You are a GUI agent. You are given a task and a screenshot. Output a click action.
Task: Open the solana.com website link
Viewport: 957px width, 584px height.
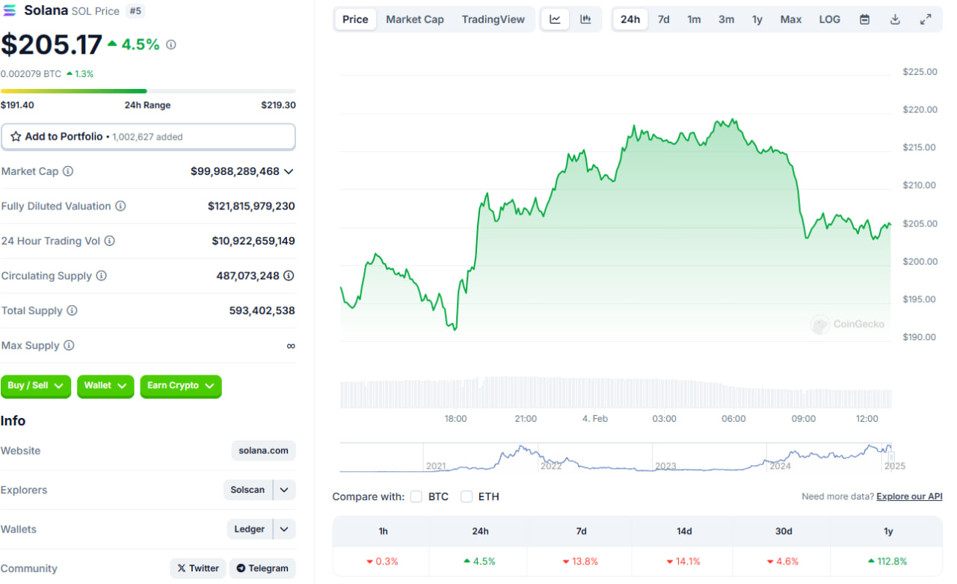coord(264,451)
